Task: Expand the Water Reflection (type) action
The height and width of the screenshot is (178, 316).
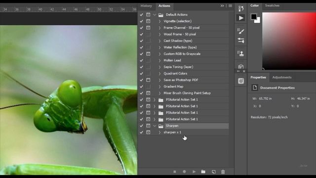Action: click(159, 47)
